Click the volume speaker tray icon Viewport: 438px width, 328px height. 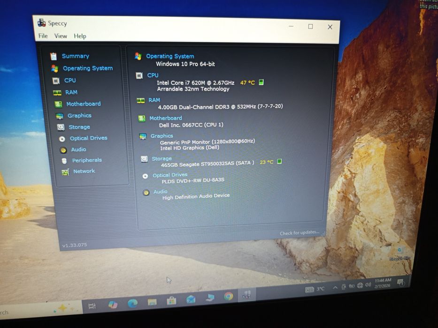(x=368, y=284)
